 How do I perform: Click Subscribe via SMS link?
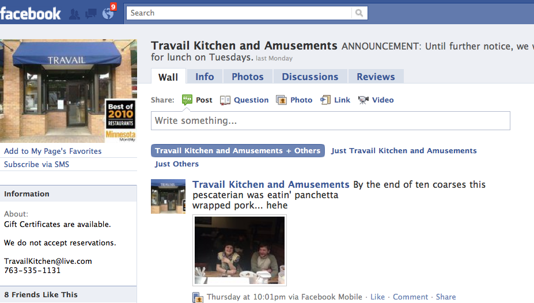coord(36,164)
